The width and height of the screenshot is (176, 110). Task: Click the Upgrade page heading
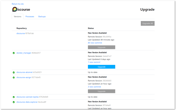point(147,9)
